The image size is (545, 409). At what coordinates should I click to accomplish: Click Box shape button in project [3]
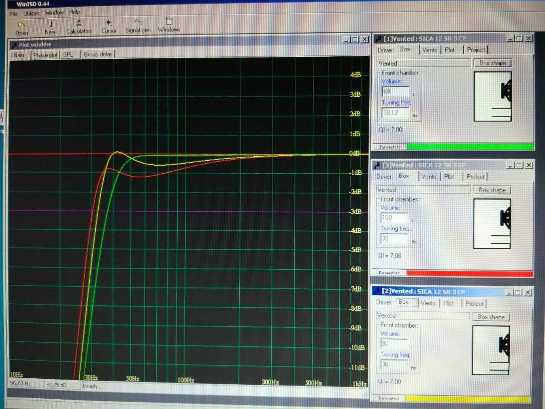click(492, 190)
